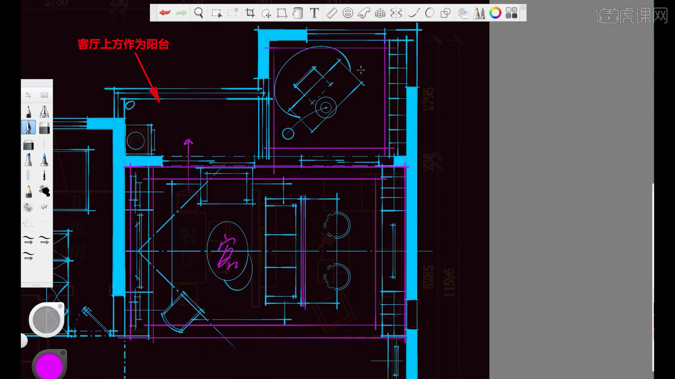Select the cracked lines texture brush

[x=44, y=207]
